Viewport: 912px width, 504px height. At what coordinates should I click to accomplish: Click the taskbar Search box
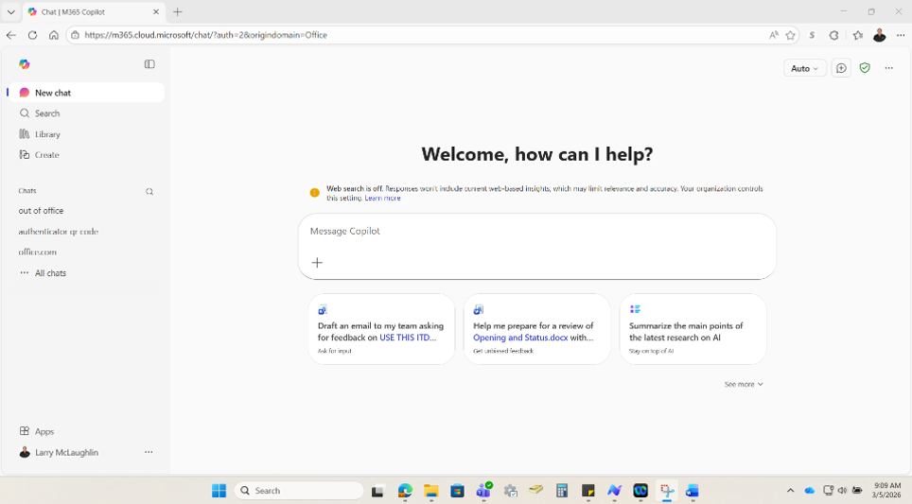299,491
